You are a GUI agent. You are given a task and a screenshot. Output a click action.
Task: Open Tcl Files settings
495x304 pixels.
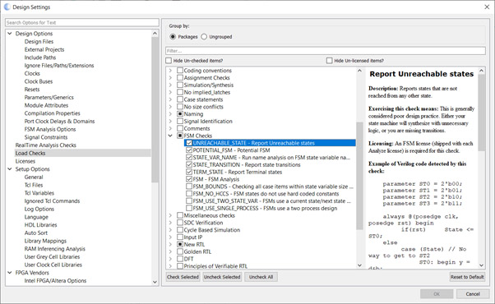pyautogui.click(x=34, y=185)
